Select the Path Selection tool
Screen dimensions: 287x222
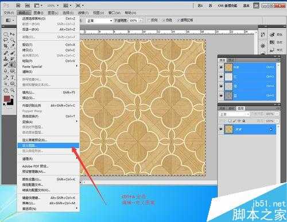6,84
